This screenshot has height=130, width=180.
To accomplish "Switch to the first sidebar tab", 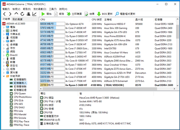I will point(6,19).
